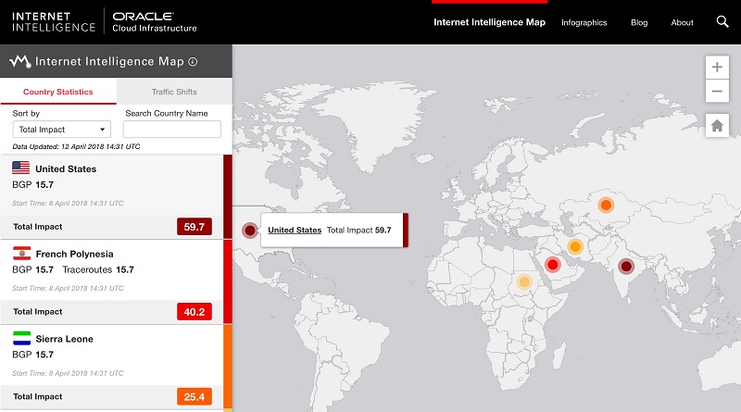Click the Oracle Cloud Infrastructure logo
The image size is (741, 412).
coord(155,21)
